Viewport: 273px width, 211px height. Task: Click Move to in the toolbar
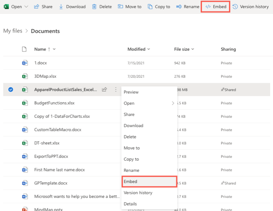click(x=129, y=7)
